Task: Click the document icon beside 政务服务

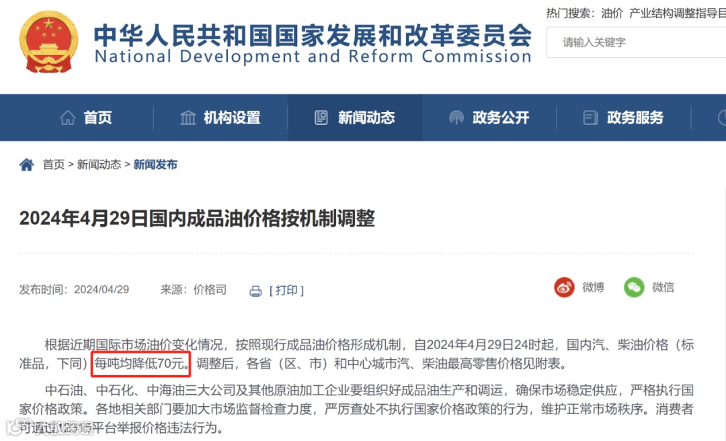Action: 590,117
